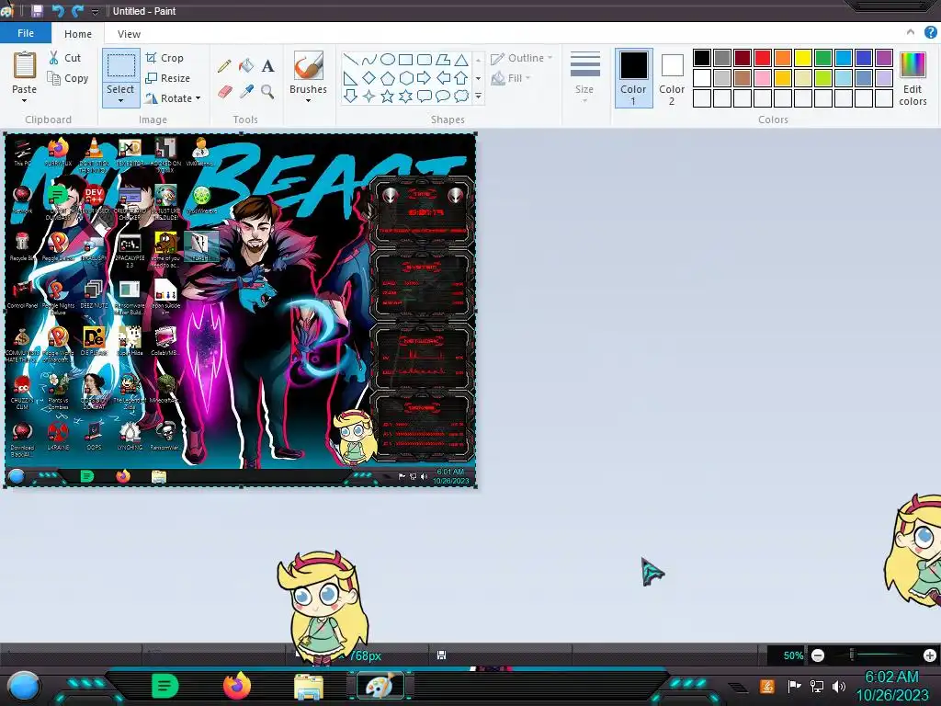Select the Fill with color bucket tool
This screenshot has width=941, height=706.
point(246,65)
